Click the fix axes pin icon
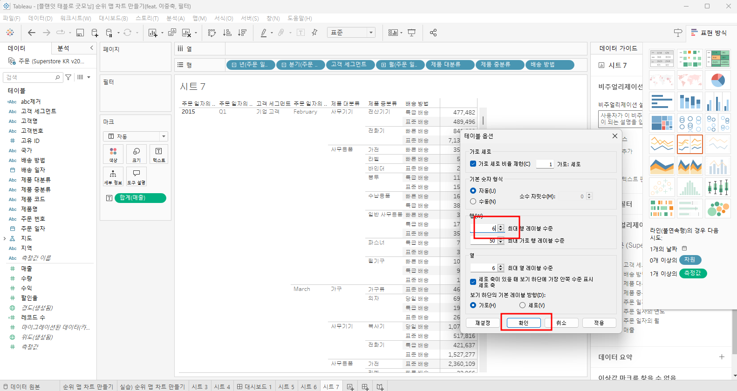 (x=315, y=32)
